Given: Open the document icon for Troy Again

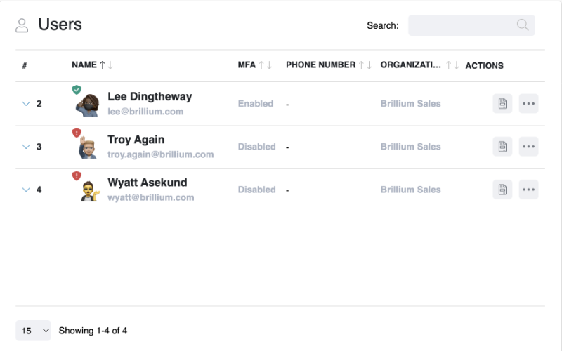Looking at the screenshot, I should (502, 147).
